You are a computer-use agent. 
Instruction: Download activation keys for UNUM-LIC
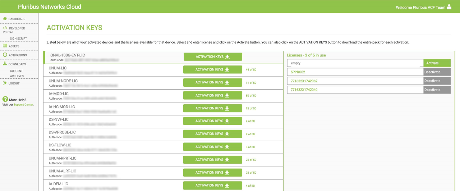(x=212, y=69)
